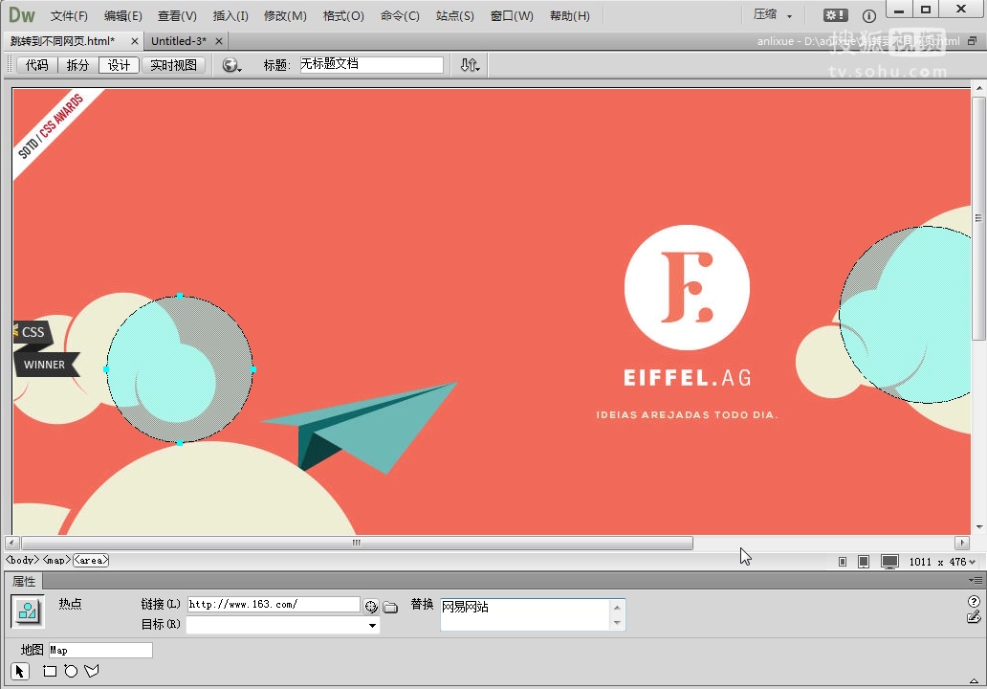The width and height of the screenshot is (987, 689).
Task: Click the 属性 panel tab
Action: tap(24, 581)
